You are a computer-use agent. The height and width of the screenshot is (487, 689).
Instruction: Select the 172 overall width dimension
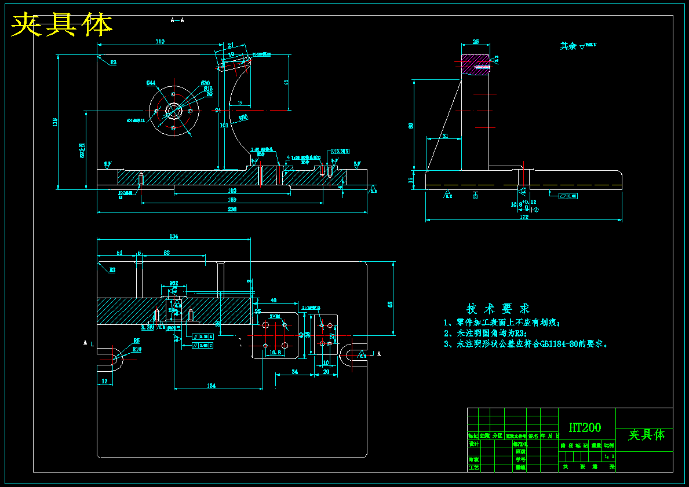coord(524,217)
